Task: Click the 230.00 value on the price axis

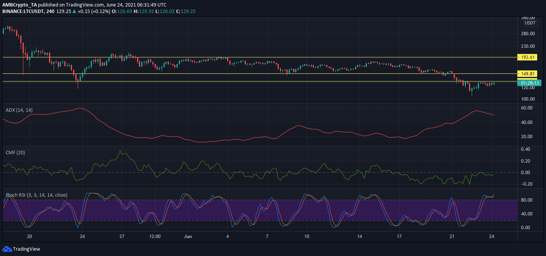Action: 528,46
